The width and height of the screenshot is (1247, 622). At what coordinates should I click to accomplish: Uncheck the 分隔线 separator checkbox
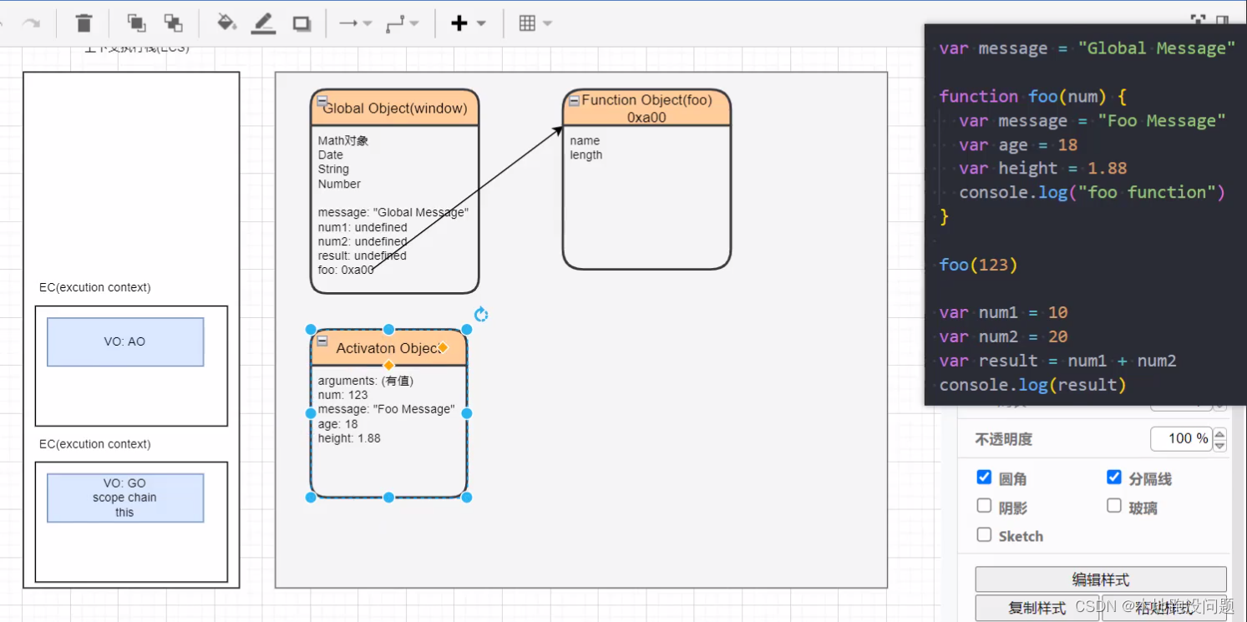[x=1114, y=478]
